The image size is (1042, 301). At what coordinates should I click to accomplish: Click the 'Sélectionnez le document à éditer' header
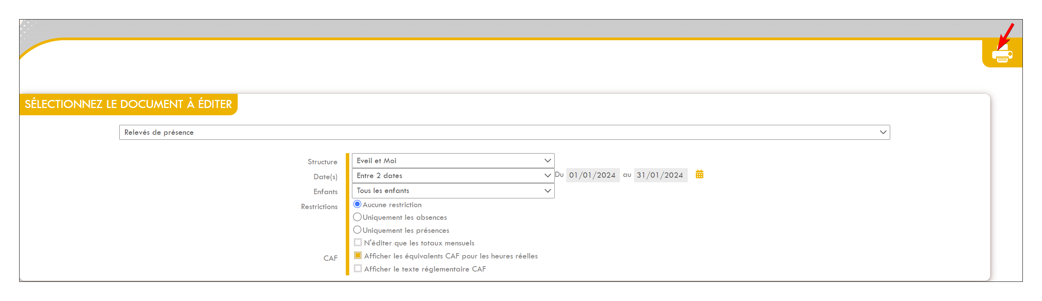click(x=128, y=104)
